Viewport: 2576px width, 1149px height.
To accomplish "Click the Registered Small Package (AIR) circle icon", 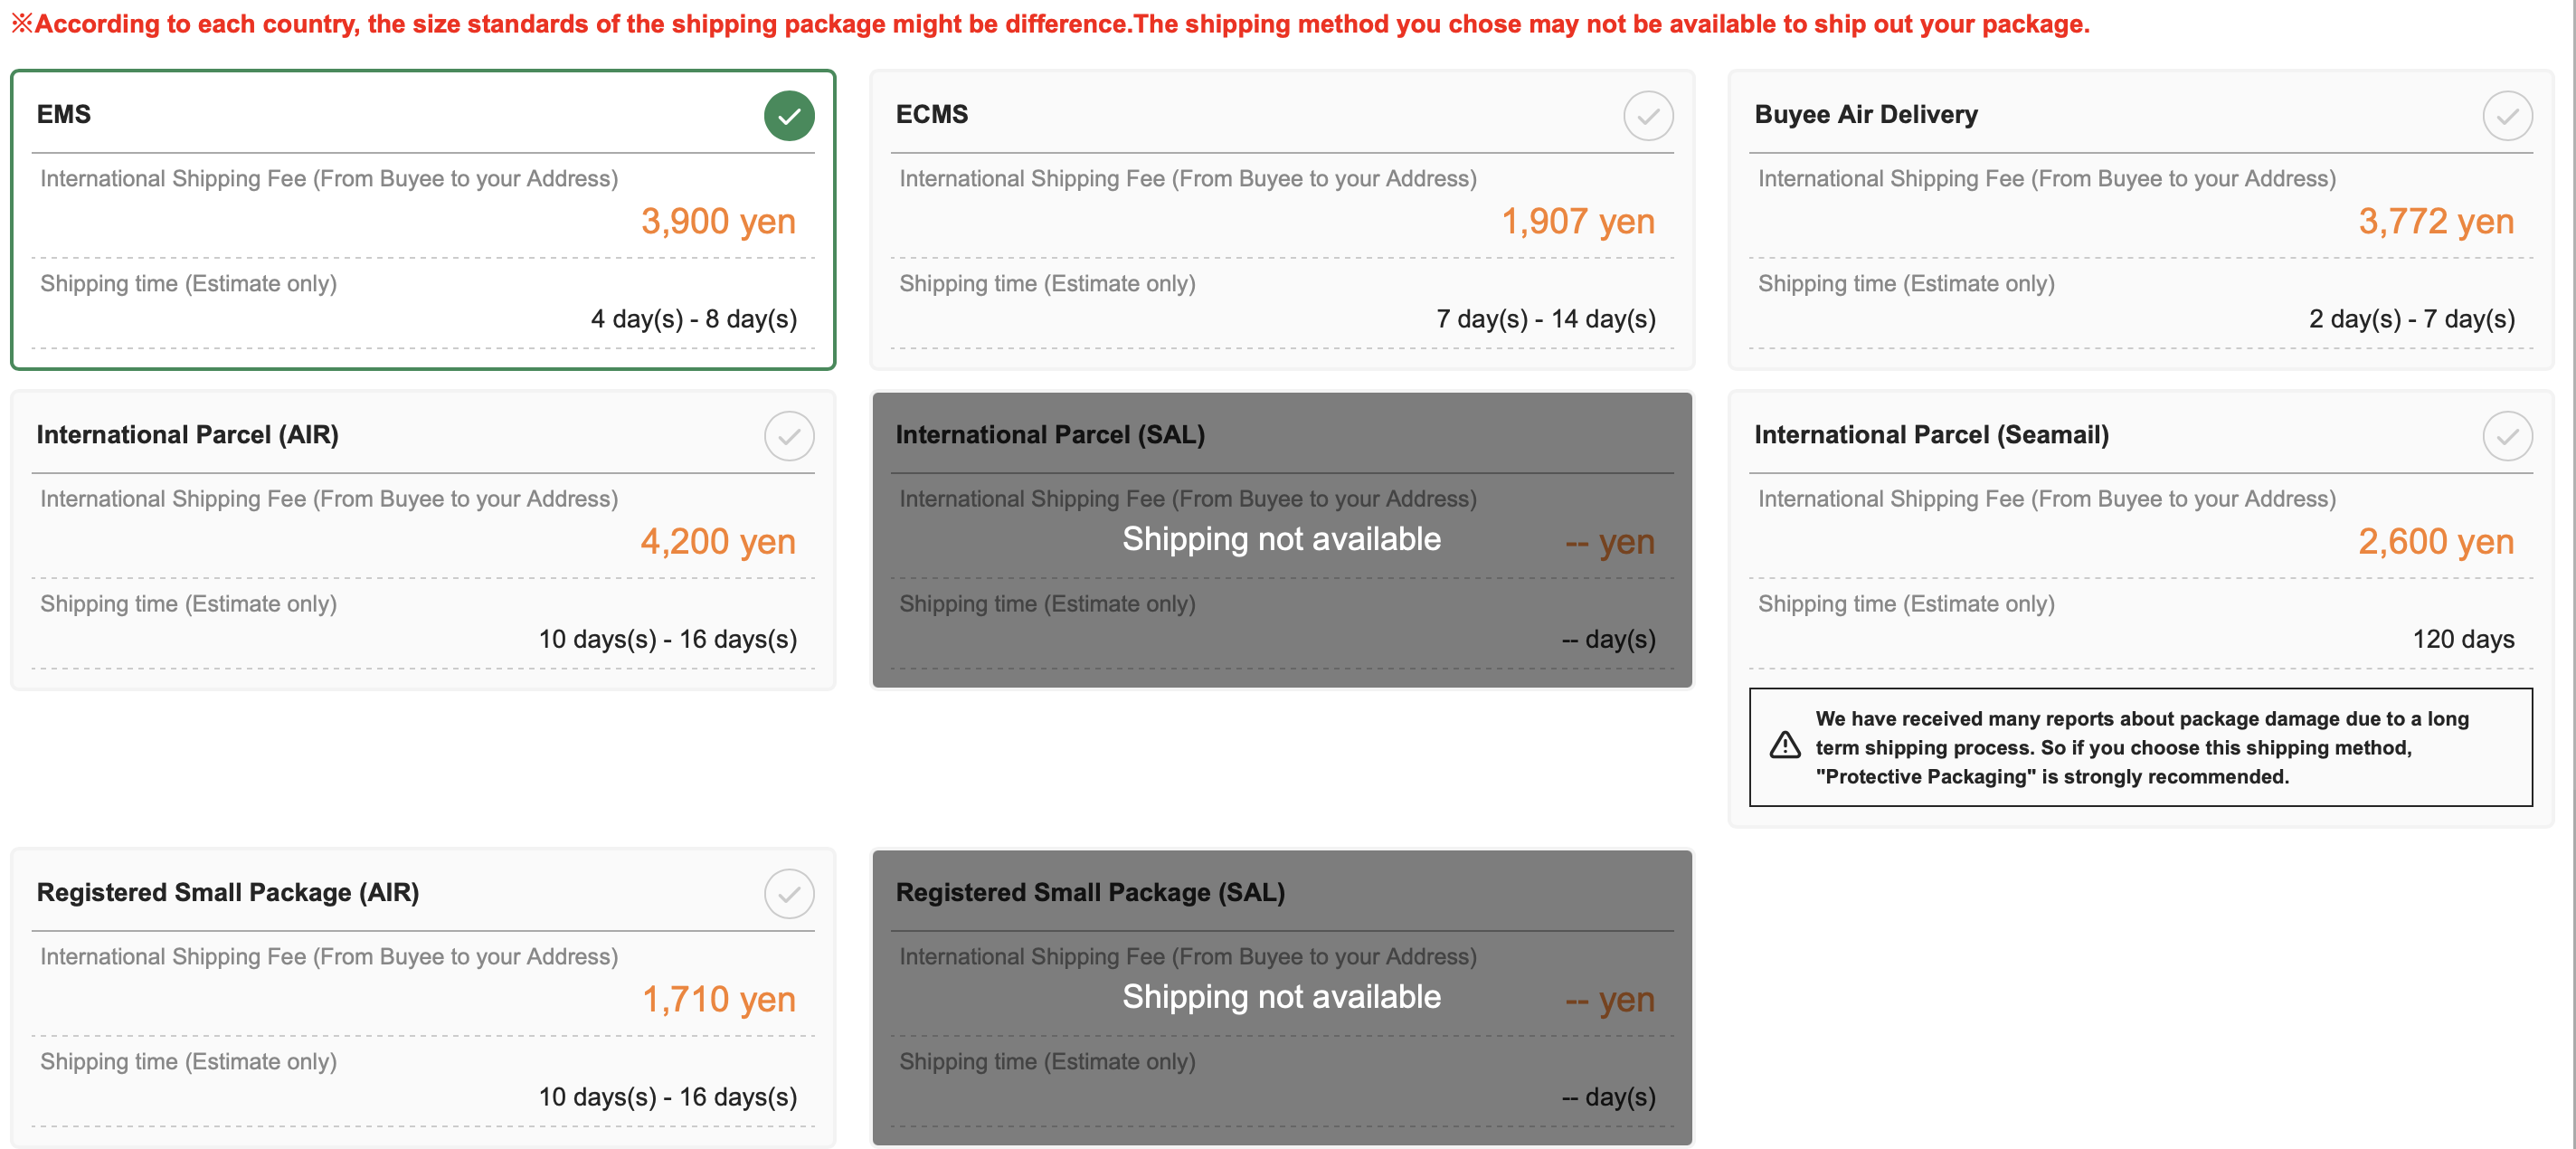I will click(789, 893).
